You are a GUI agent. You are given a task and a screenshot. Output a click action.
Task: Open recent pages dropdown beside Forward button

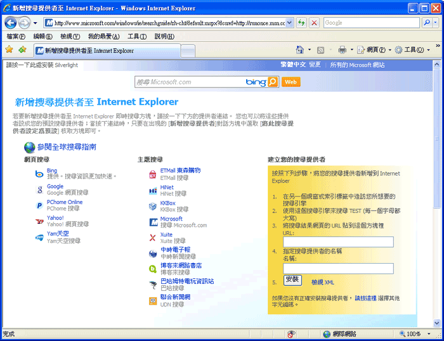pyautogui.click(x=35, y=23)
